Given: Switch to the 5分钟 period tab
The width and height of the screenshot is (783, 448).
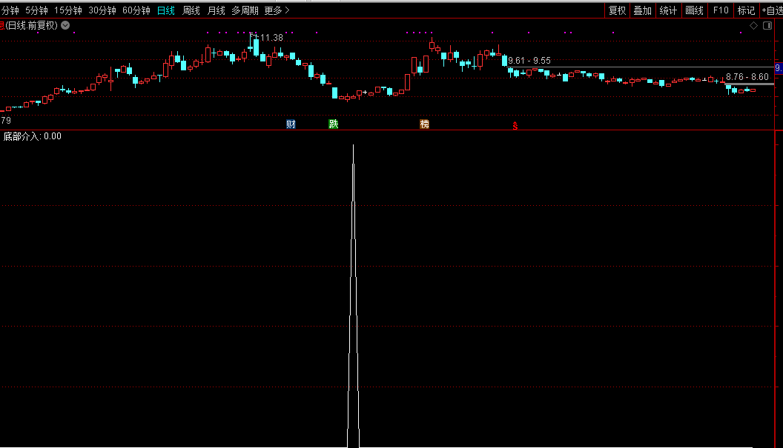Looking at the screenshot, I should pyautogui.click(x=37, y=10).
